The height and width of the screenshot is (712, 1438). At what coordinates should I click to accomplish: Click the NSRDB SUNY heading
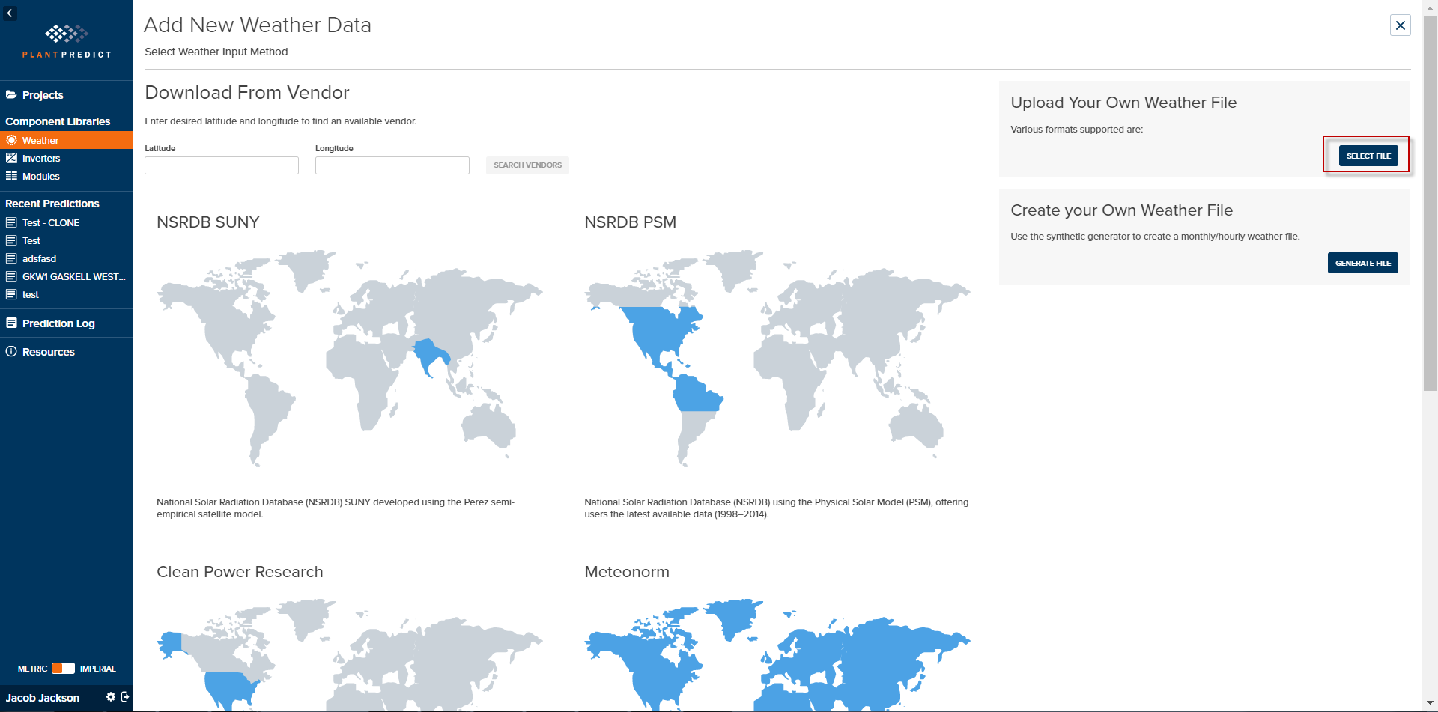[208, 222]
